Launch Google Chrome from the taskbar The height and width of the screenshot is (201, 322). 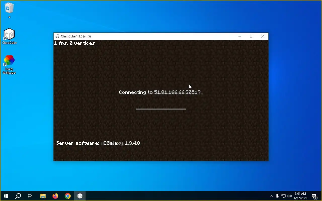click(67, 196)
